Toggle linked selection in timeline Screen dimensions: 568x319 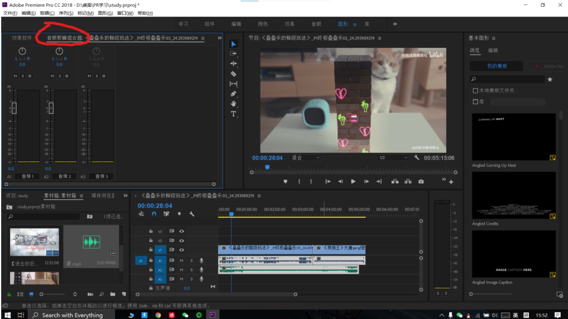[166, 214]
